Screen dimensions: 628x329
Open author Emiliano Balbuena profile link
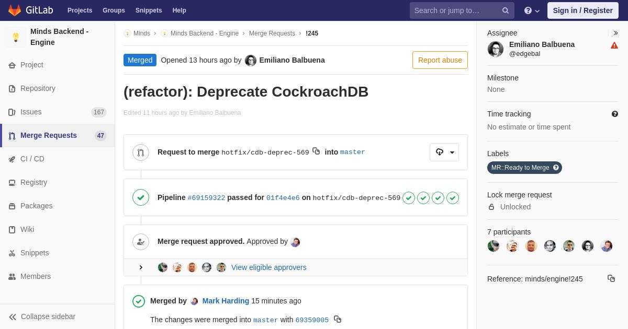(x=292, y=60)
